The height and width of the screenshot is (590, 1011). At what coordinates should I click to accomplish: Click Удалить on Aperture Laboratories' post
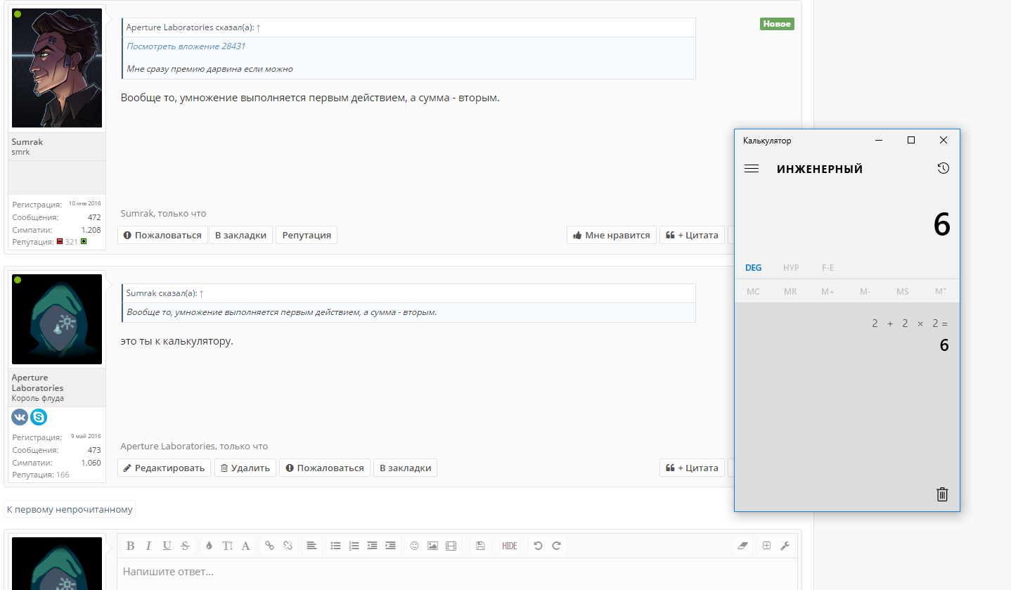(245, 468)
